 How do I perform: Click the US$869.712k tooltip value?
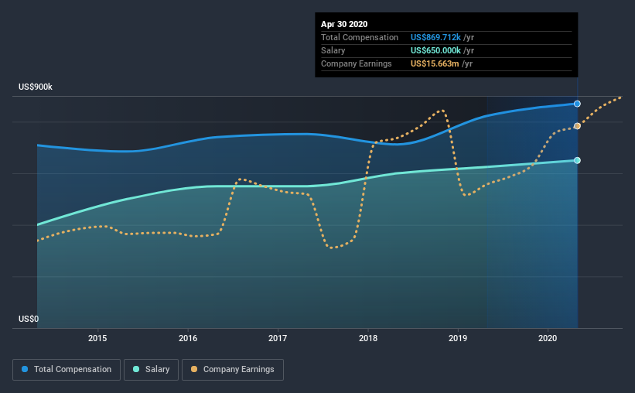(x=435, y=37)
